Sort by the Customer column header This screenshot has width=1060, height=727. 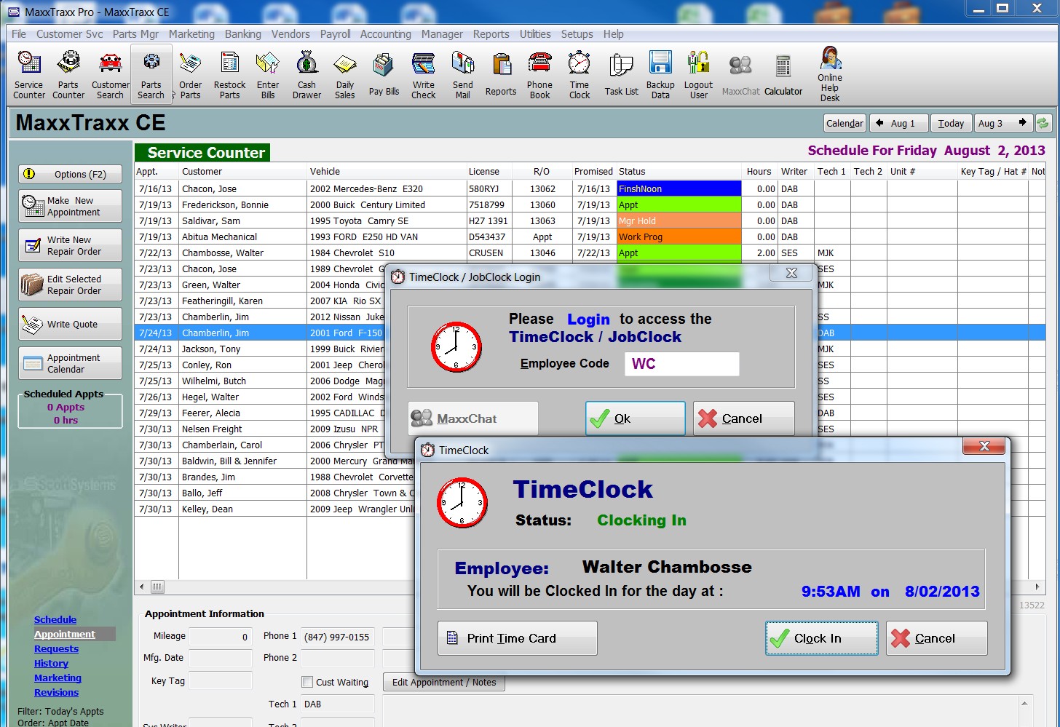[x=242, y=171]
